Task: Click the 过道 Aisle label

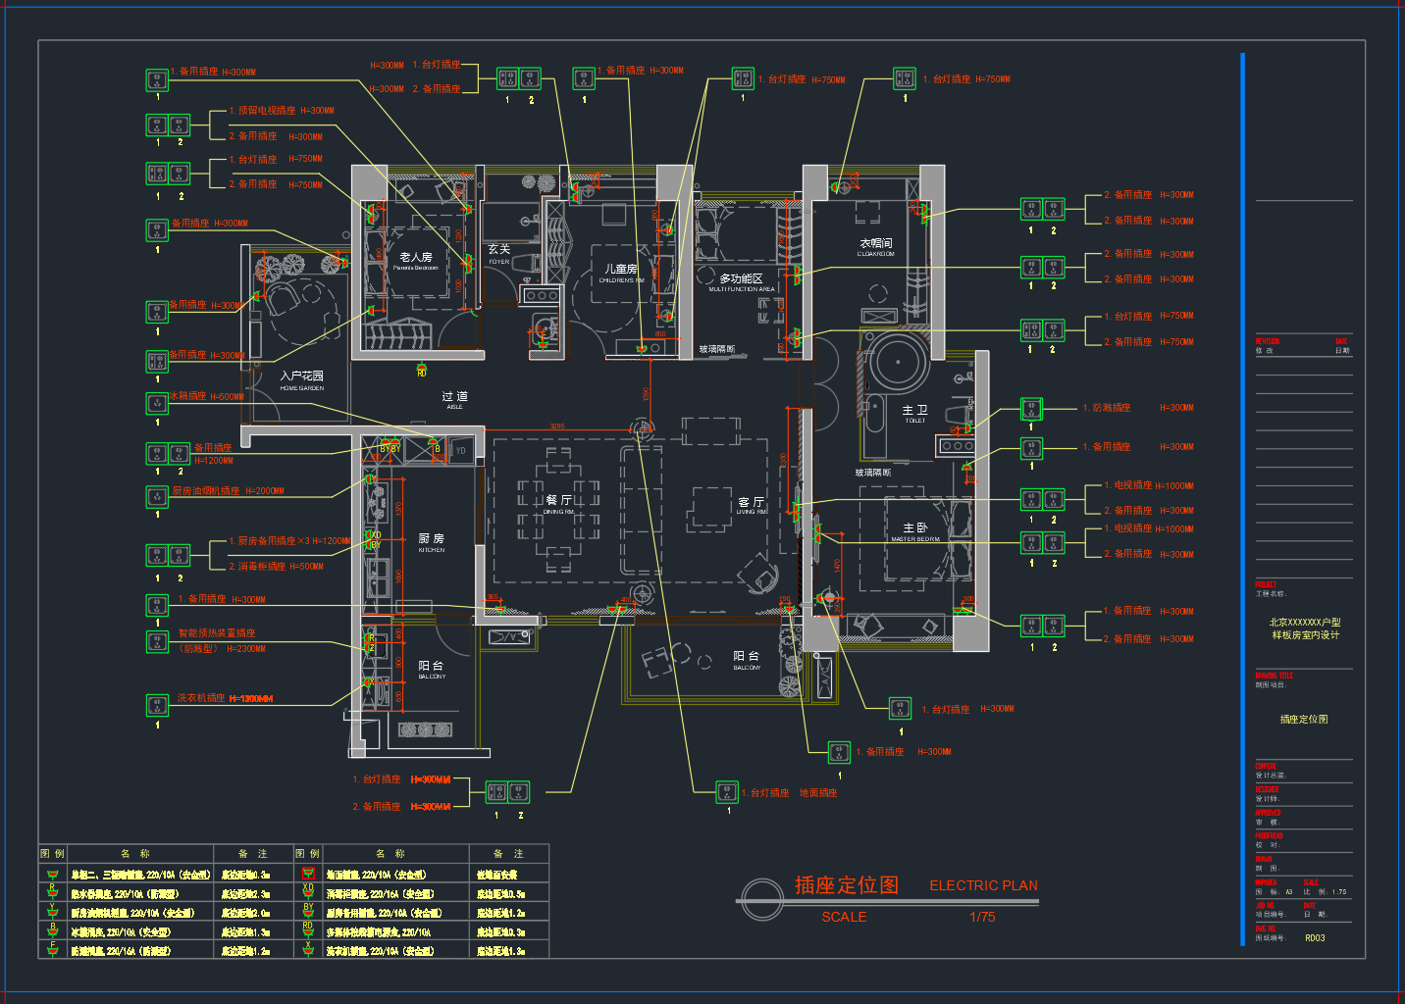Action: 454,399
